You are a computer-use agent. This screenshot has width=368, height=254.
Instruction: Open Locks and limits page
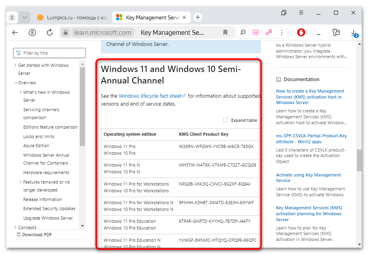(x=38, y=136)
